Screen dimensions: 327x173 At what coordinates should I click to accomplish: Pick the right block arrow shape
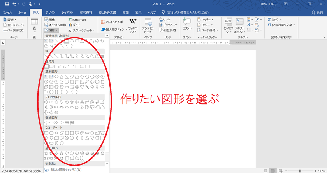pos(46,102)
